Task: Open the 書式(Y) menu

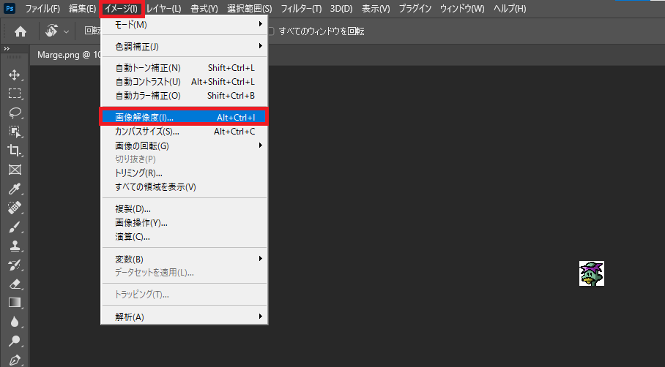Action: [204, 9]
